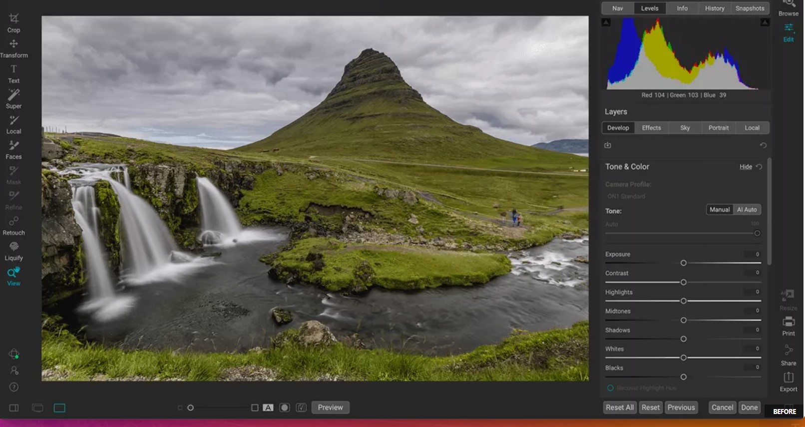
Task: Switch to the Snapshots tab
Action: tap(750, 8)
